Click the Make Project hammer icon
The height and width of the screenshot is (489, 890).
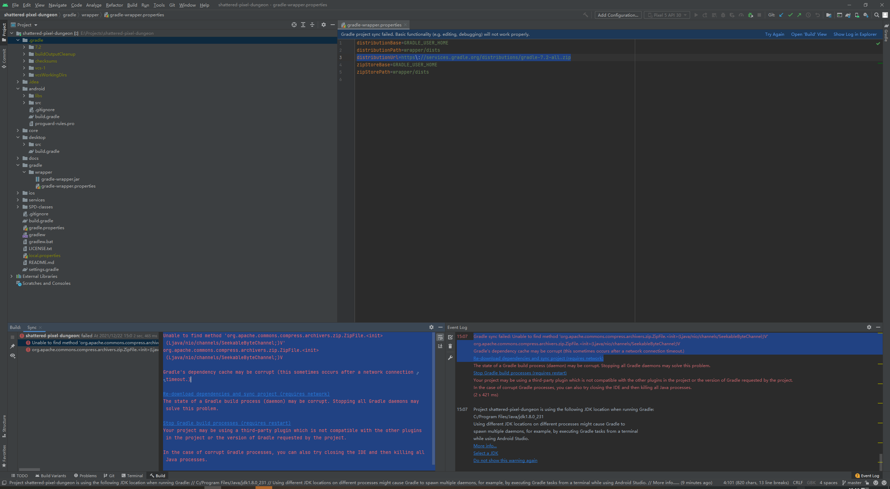tap(586, 15)
